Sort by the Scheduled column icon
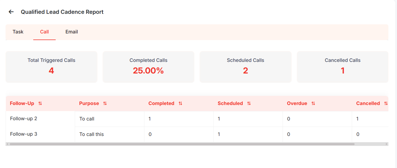This screenshot has width=397, height=168. (249, 103)
